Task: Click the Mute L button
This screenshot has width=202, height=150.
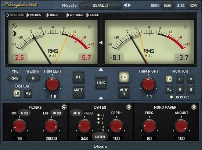Action: click(79, 92)
